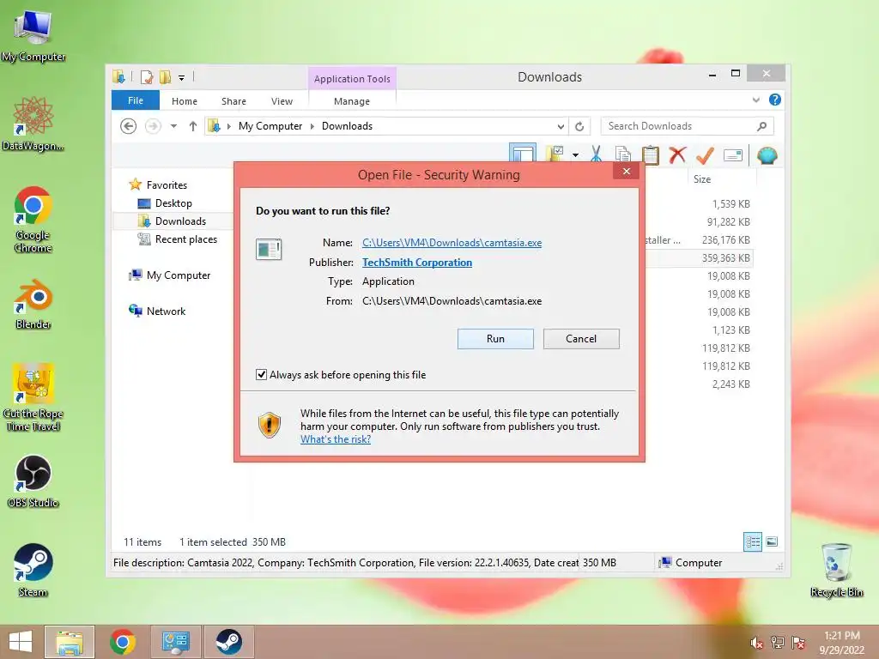
Task: Select Favorites header in navigation pane
Action: [x=167, y=185]
